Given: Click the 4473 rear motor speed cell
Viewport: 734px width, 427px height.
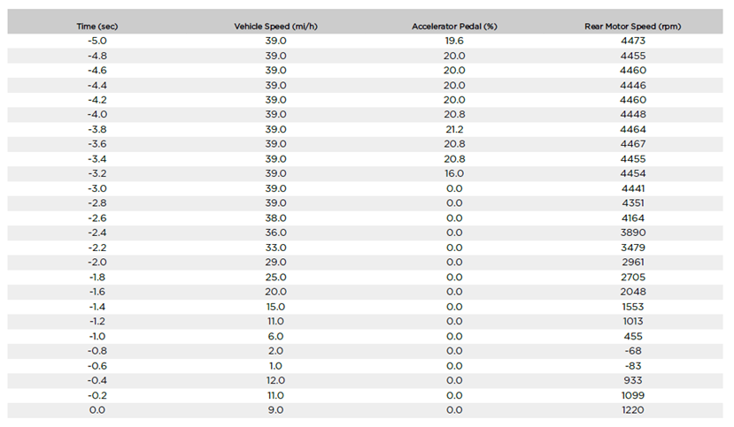Looking at the screenshot, I should [633, 41].
